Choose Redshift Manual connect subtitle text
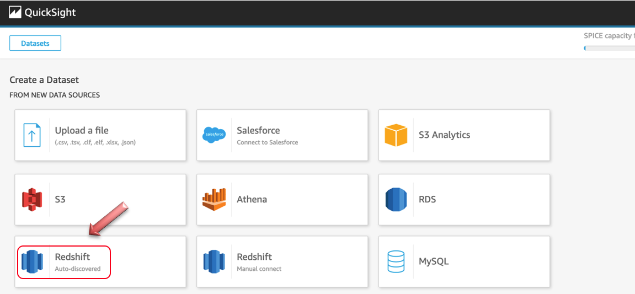This screenshot has height=294, width=635. click(259, 269)
